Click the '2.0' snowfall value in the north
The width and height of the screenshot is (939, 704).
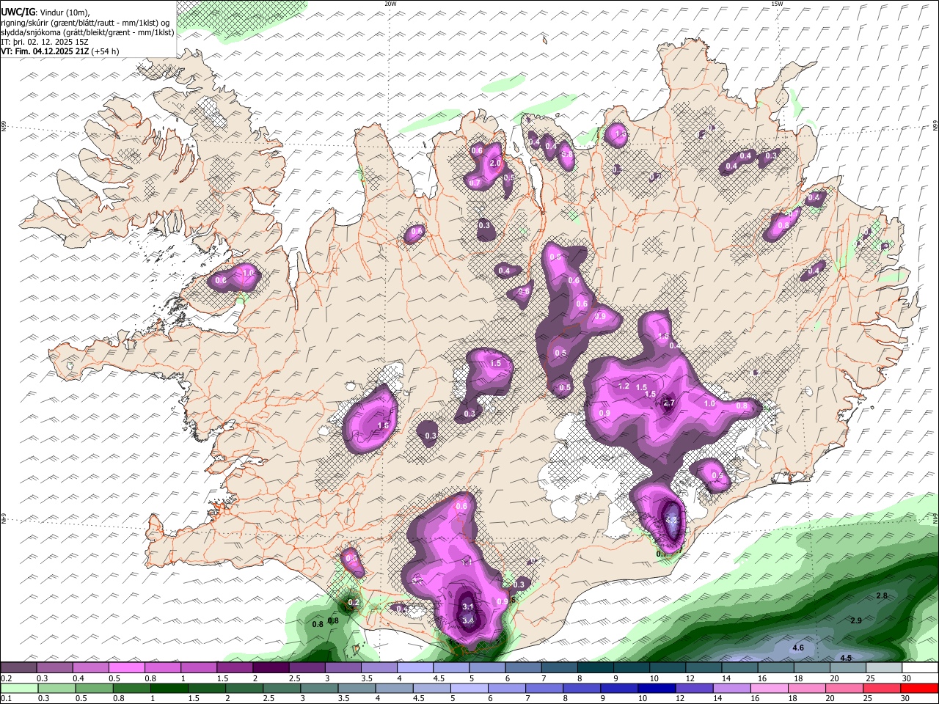click(495, 164)
